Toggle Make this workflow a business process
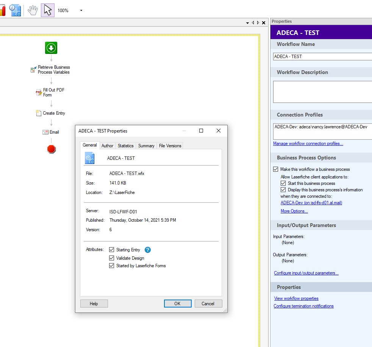 click(276, 169)
